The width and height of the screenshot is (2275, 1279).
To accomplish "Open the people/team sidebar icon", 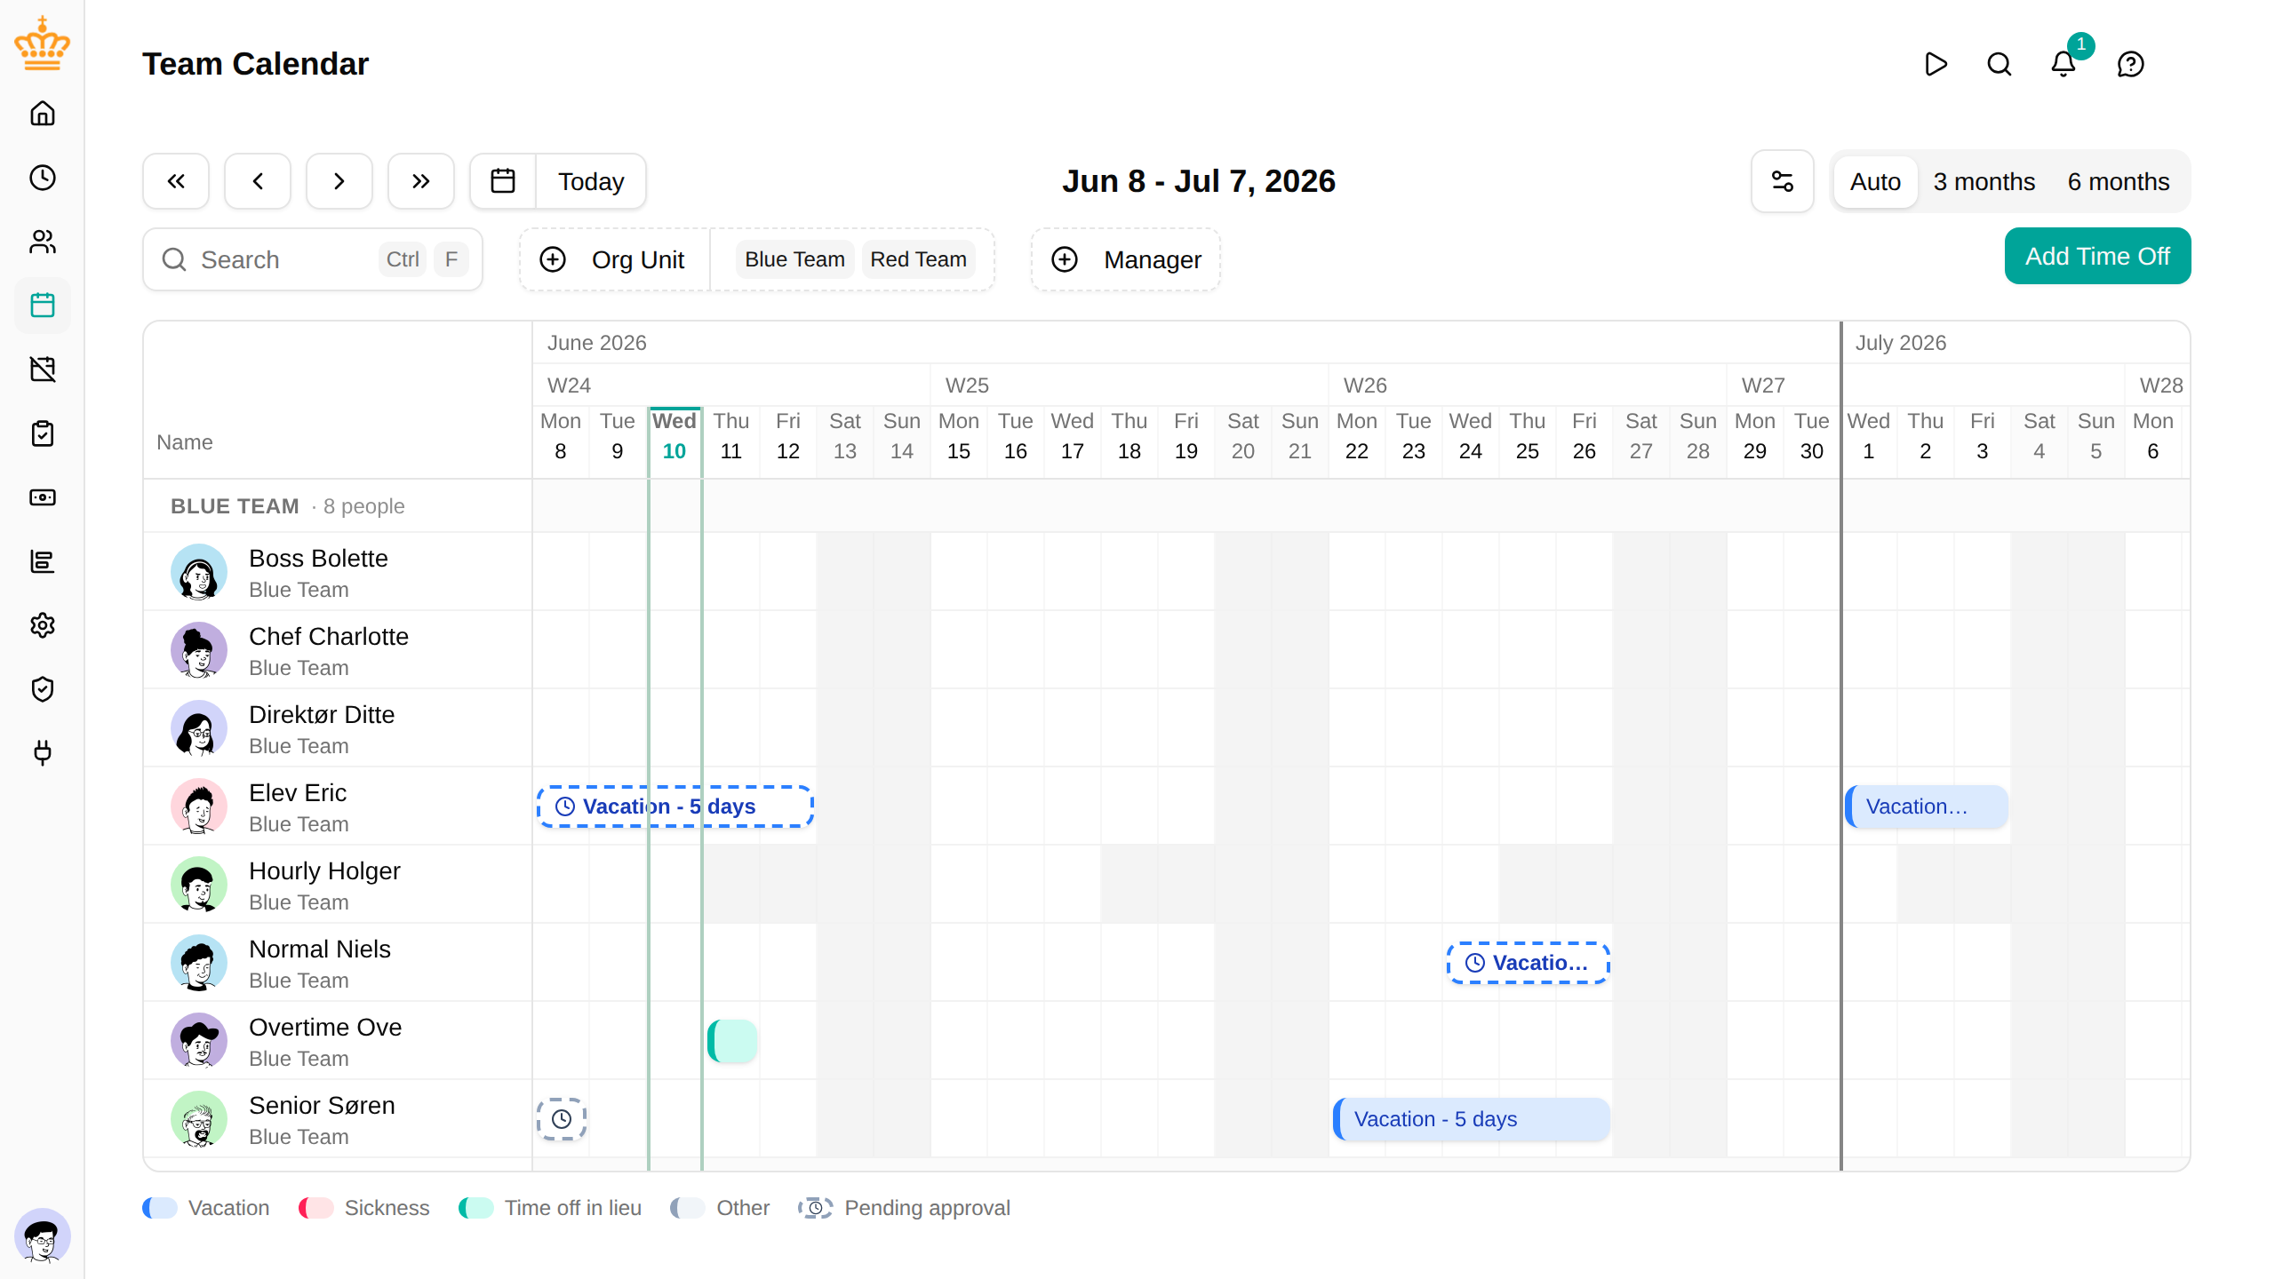I will click(43, 242).
